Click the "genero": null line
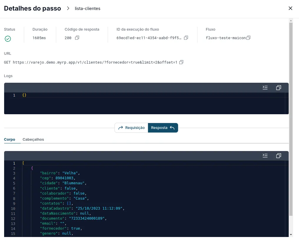 [57, 233]
